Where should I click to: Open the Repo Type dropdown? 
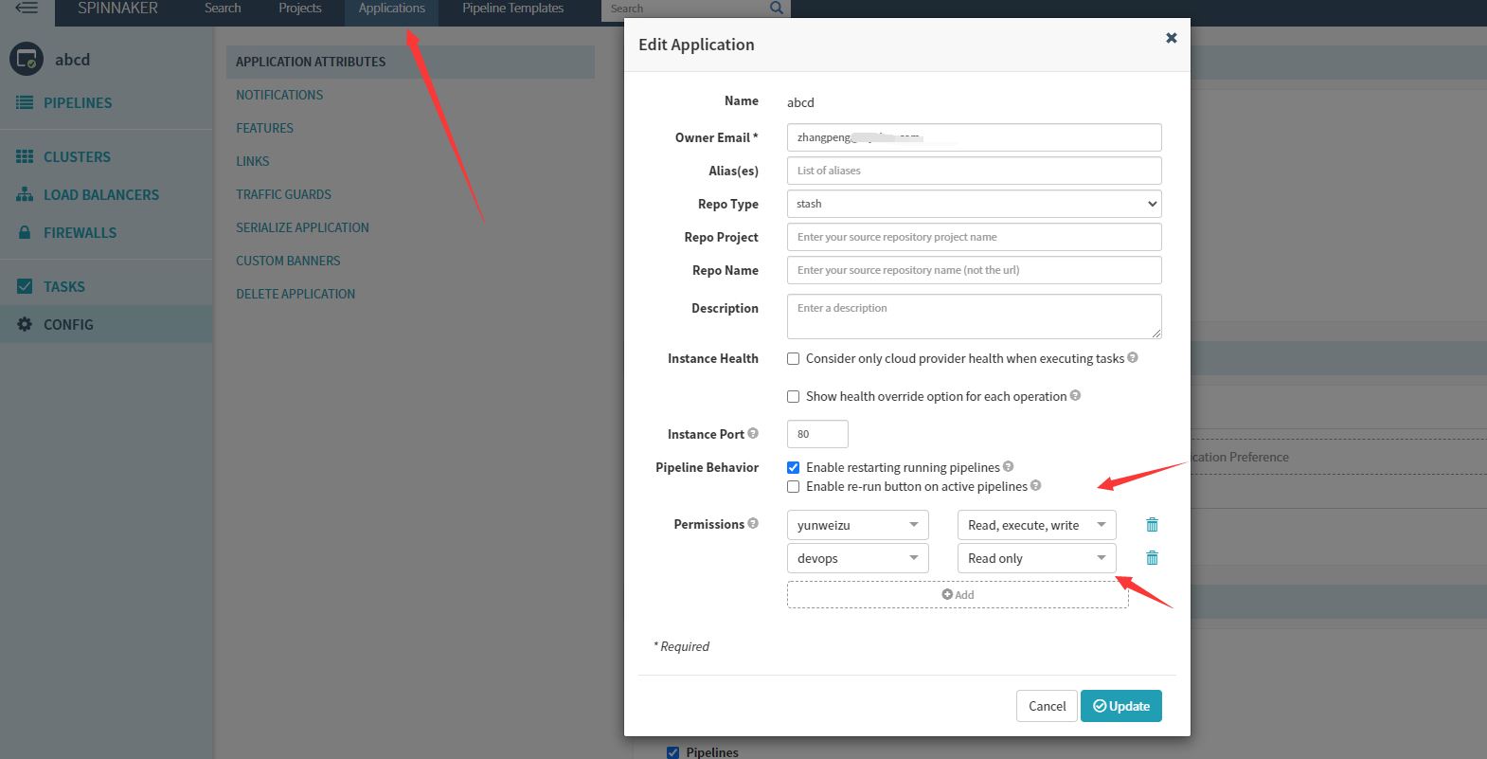click(x=974, y=204)
